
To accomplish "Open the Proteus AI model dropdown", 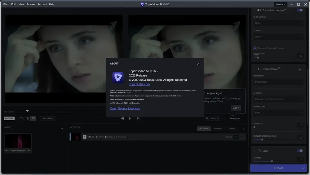I will (278, 99).
